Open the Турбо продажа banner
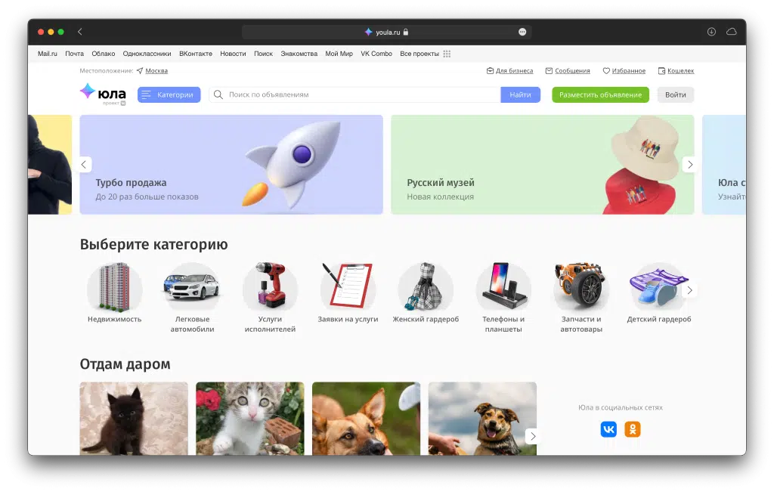 coord(231,165)
